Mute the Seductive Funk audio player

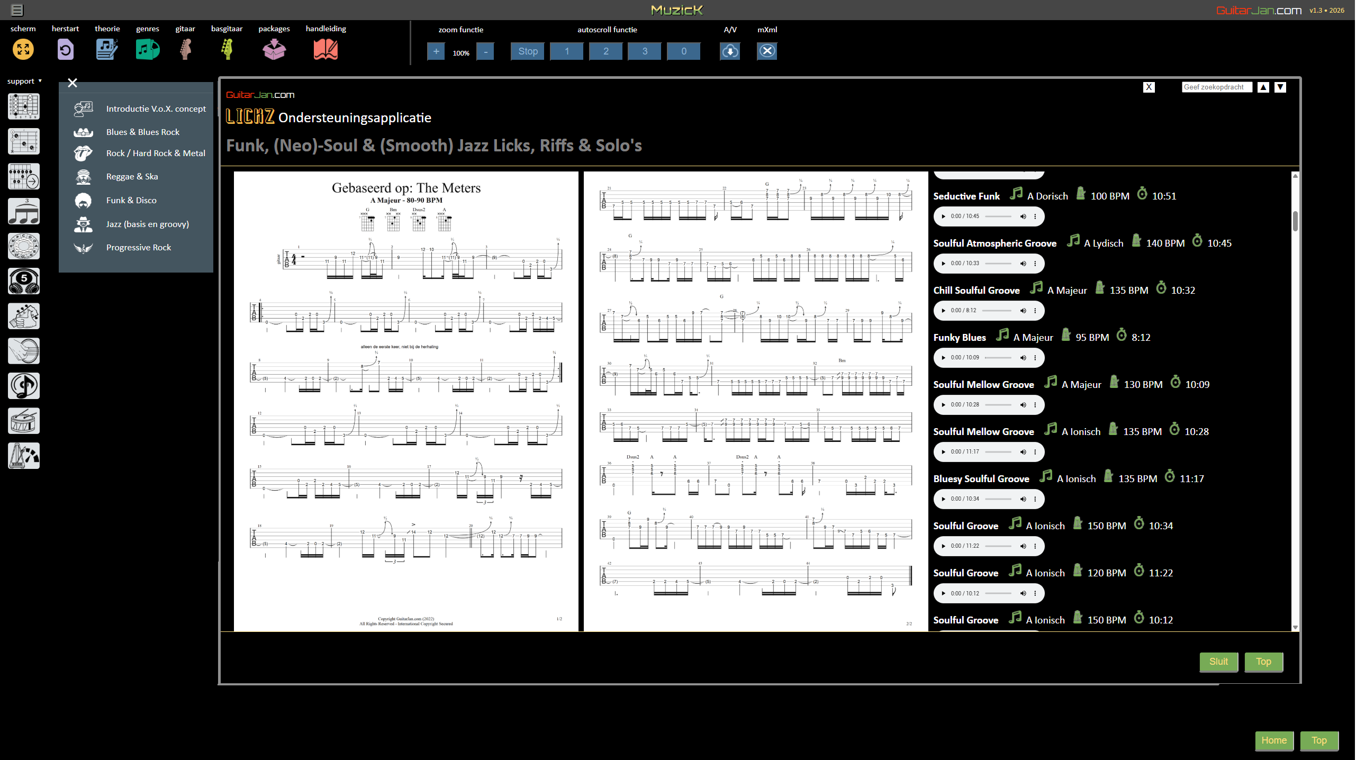[1023, 216]
